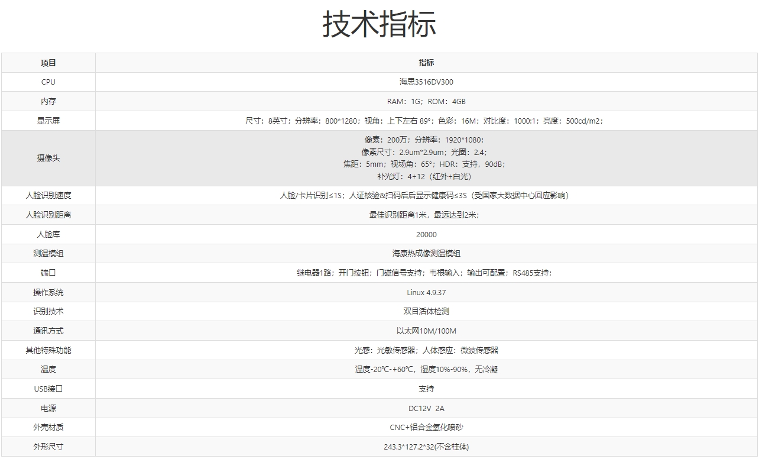This screenshot has width=759, height=459.
Task: Click the 端口 row label
Action: [48, 273]
